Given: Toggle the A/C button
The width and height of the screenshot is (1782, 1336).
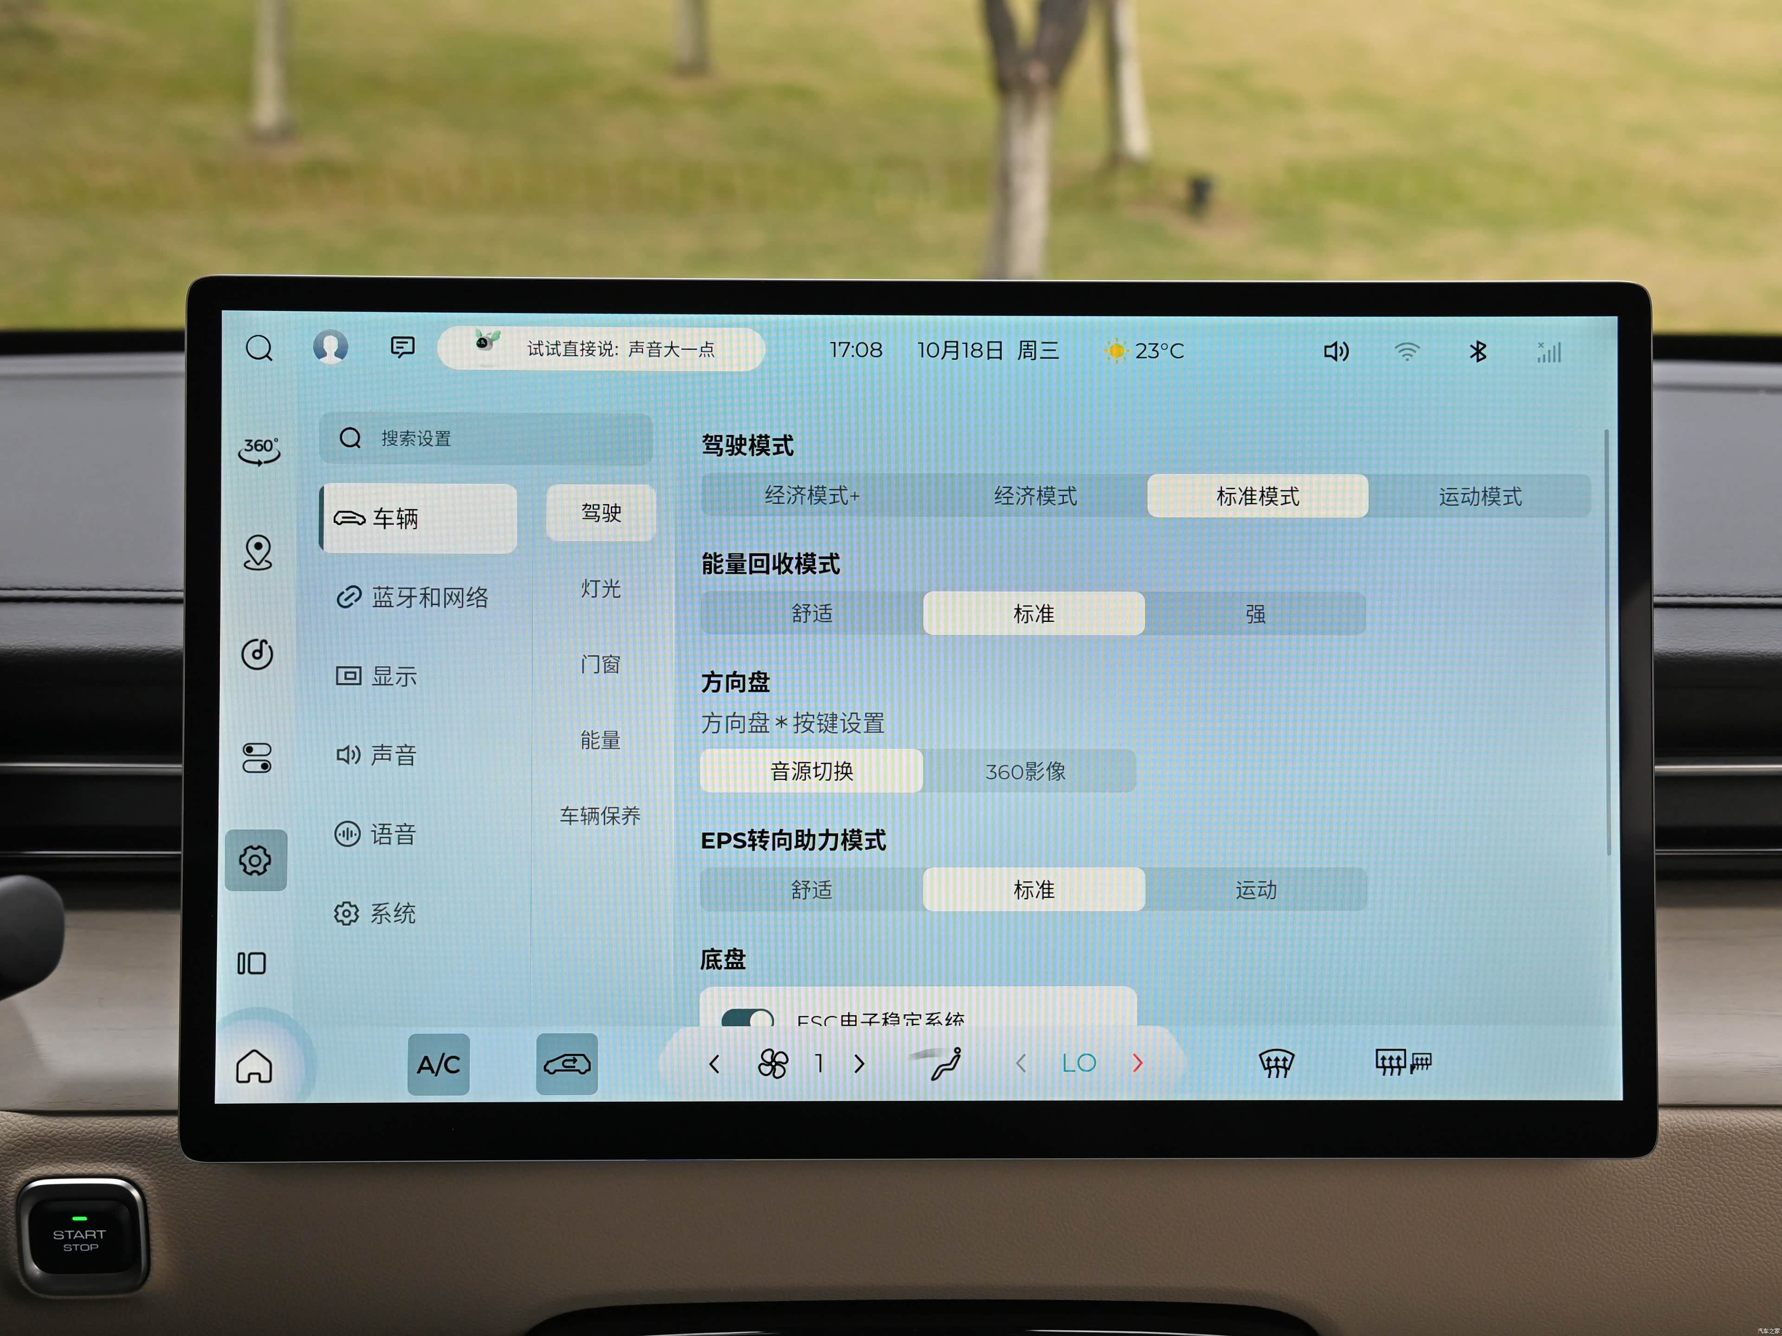Looking at the screenshot, I should click(438, 1064).
